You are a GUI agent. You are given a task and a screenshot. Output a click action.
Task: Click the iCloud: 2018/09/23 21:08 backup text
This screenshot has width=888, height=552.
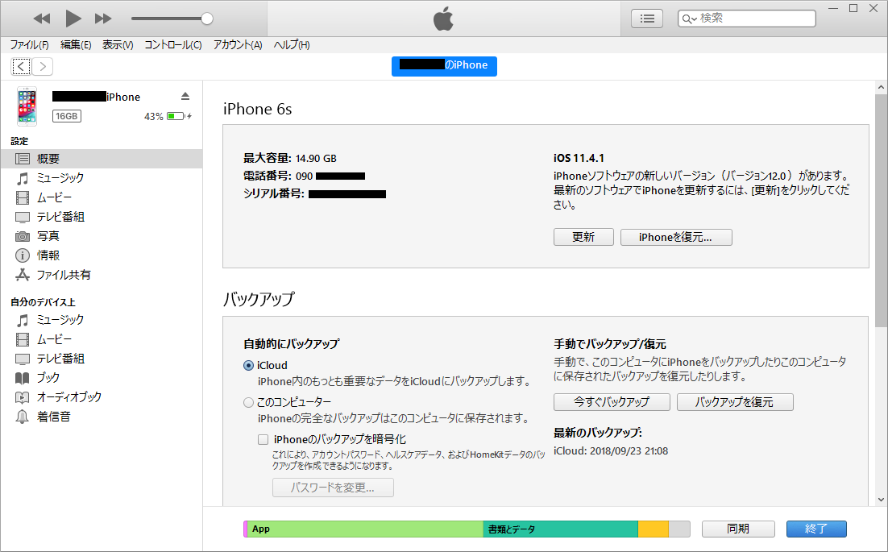[611, 450]
